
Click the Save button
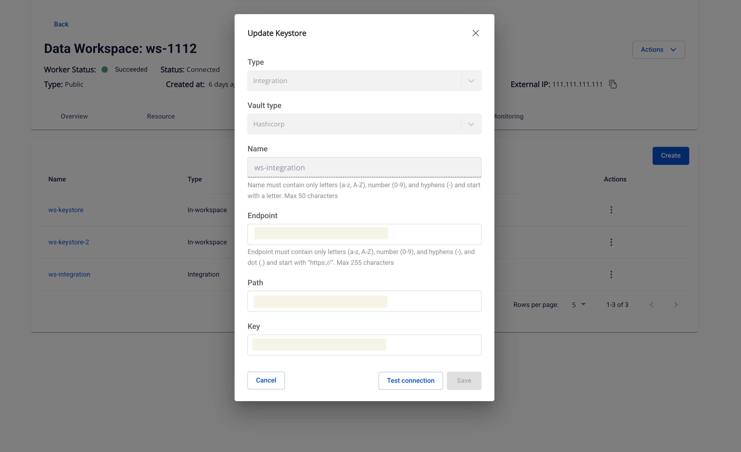(x=464, y=381)
